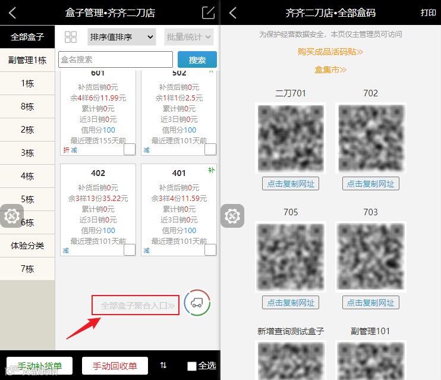This screenshot has width=441, height=380.
Task: Open the 全部盒子聚合入口 link
Action: click(137, 306)
